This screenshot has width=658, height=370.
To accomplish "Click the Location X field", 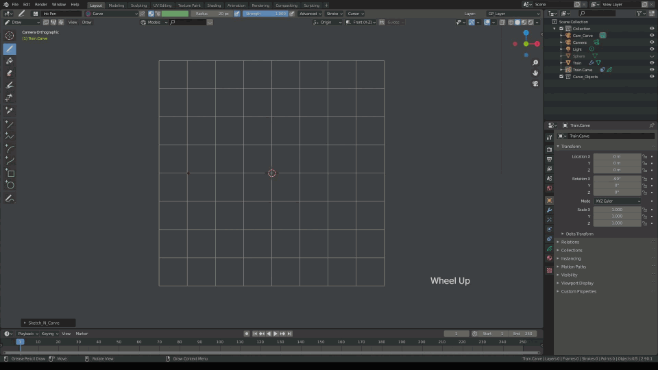I will [617, 156].
